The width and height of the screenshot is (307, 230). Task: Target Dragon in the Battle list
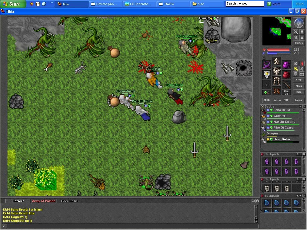click(280, 134)
